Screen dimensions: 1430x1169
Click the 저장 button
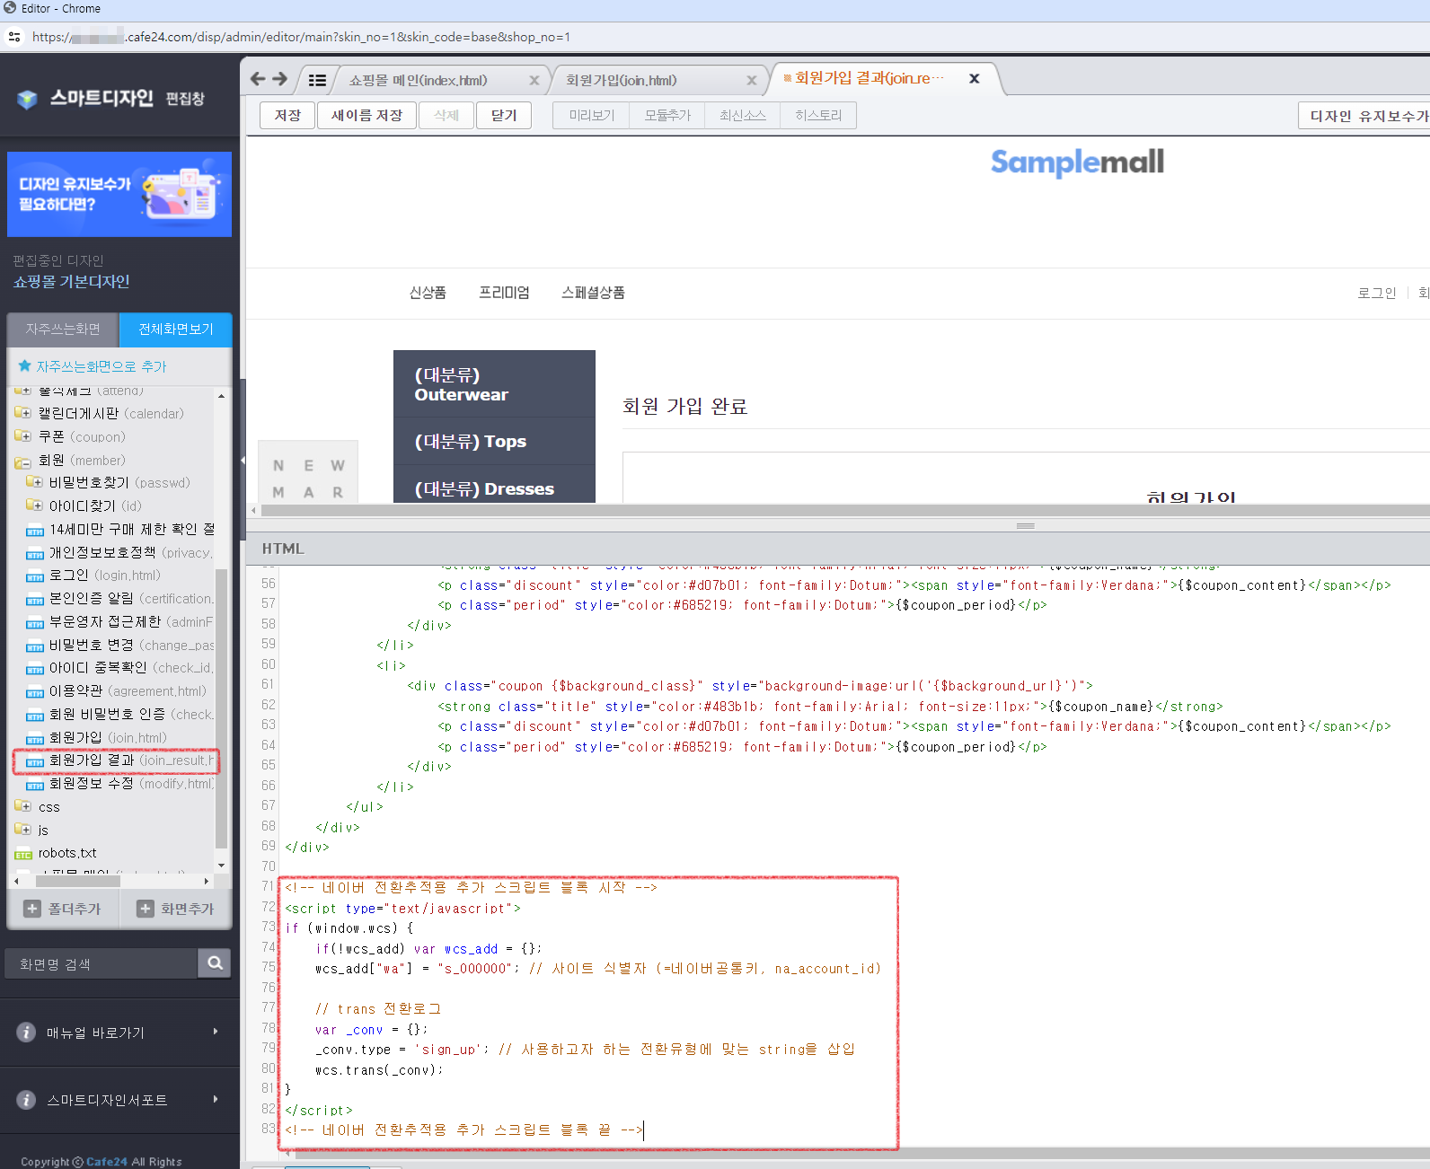click(287, 115)
